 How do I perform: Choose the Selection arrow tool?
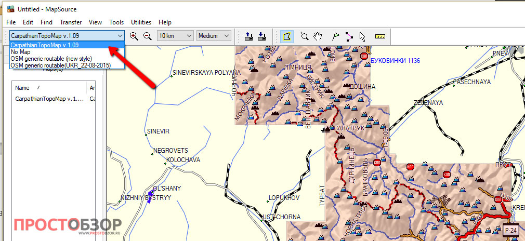362,36
